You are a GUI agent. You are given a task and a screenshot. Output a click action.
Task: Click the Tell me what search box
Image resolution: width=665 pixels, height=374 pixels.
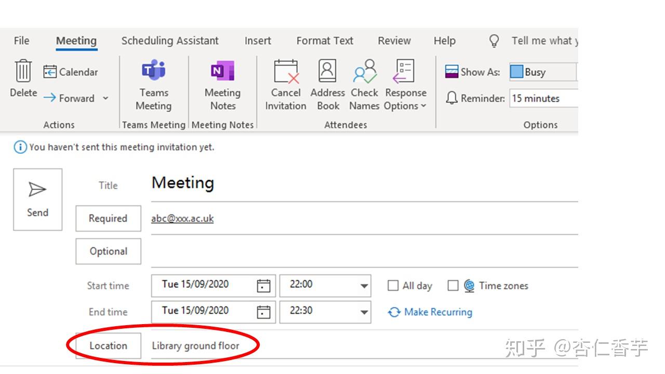544,41
